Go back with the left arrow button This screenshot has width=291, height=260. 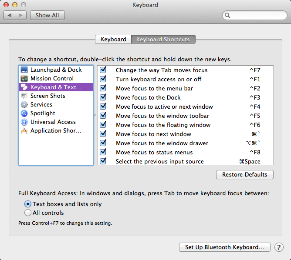(x=10, y=15)
